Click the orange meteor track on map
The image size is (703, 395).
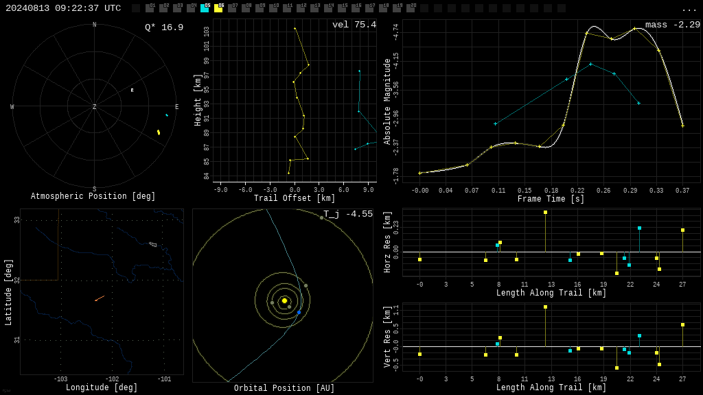(x=100, y=298)
